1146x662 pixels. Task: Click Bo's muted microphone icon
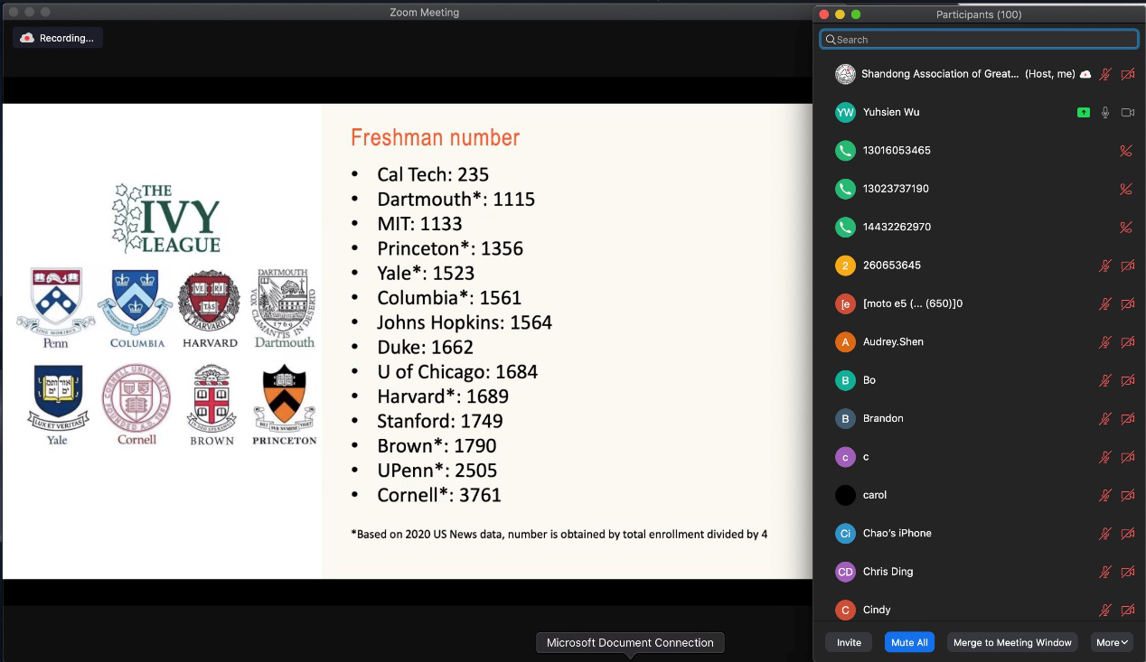1104,380
